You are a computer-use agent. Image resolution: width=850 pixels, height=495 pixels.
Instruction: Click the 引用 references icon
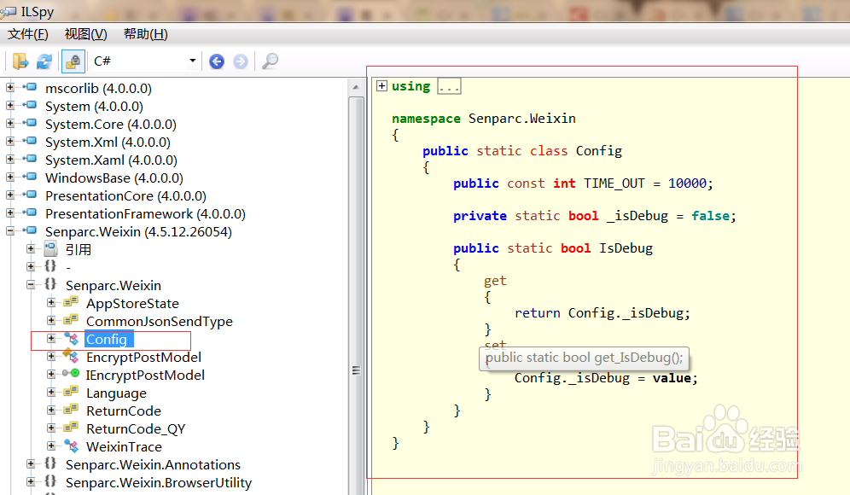(x=50, y=249)
